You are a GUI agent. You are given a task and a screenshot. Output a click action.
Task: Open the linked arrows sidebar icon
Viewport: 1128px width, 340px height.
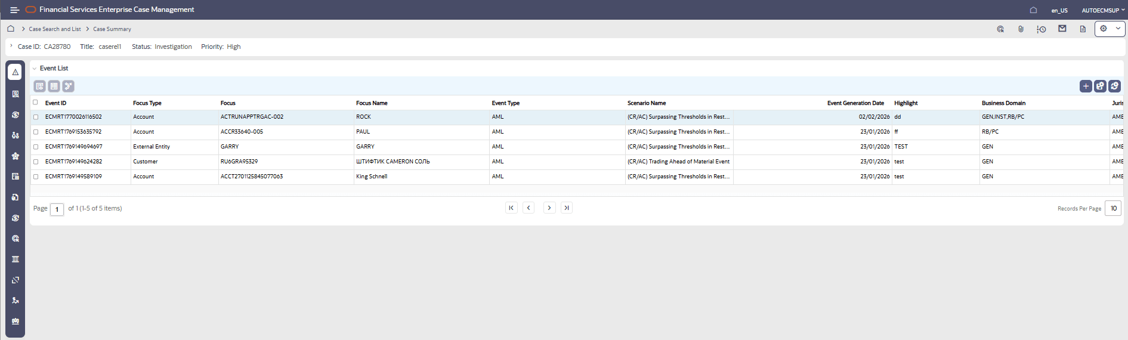[x=15, y=280]
